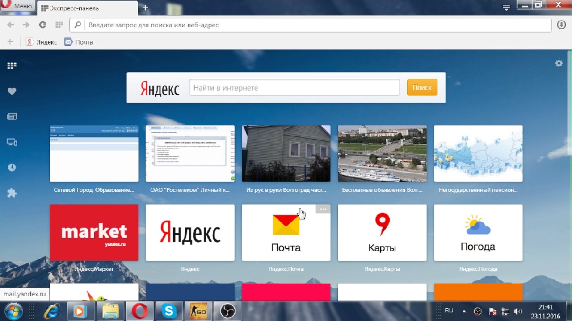Screen dimensions: 572x321
Task: Reload the page
Action: (x=42, y=25)
